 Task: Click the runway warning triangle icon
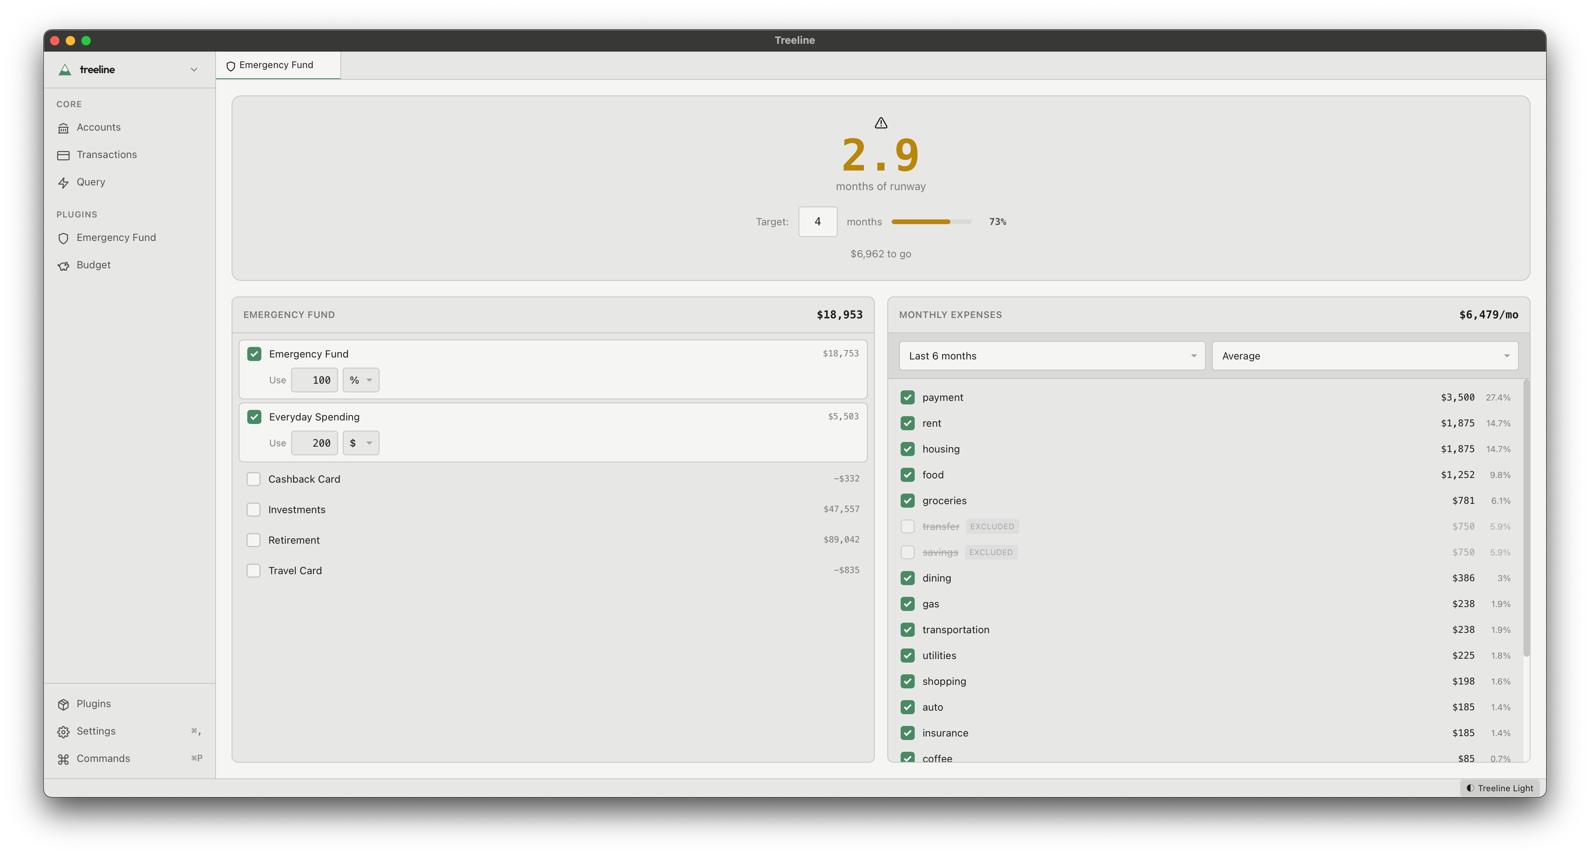coord(881,123)
